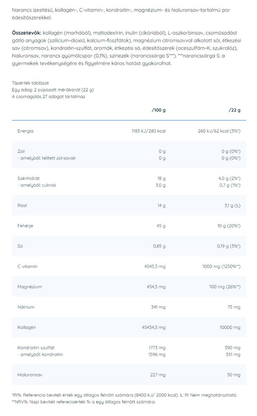Select the "Magnézium" row label

[x=29, y=287]
